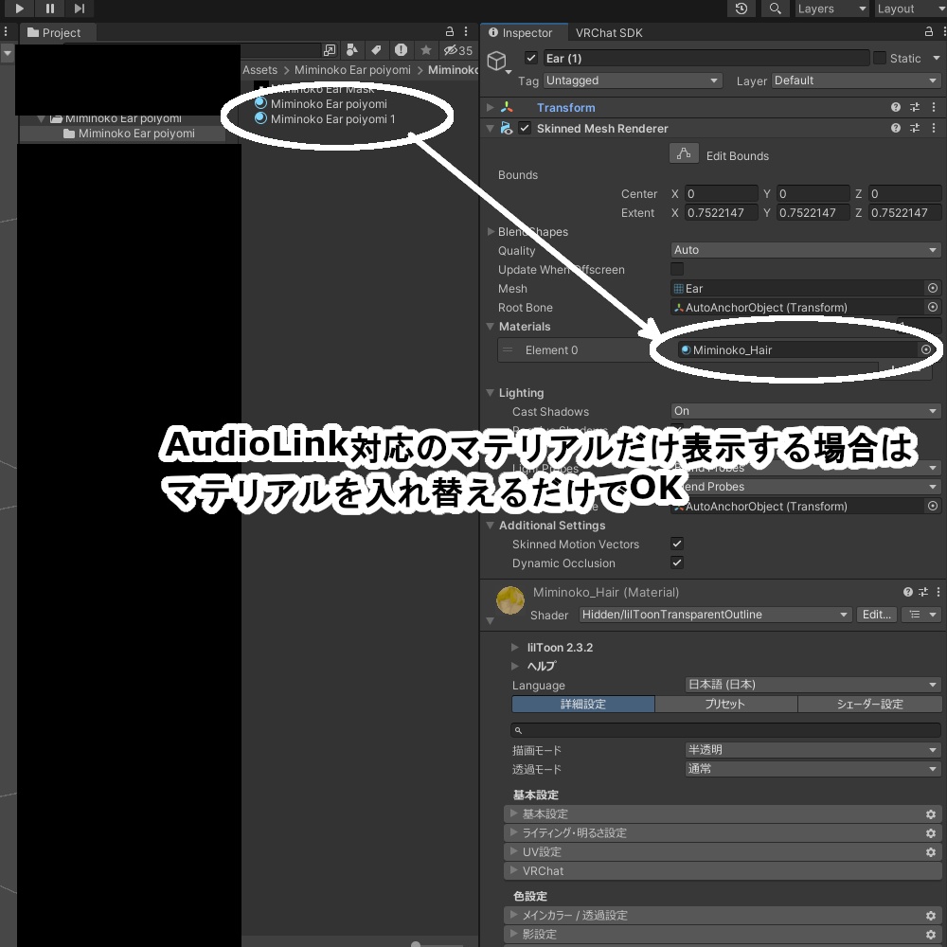This screenshot has width=947, height=947.
Task: Collapse the Materials foldout
Action: tap(491, 326)
